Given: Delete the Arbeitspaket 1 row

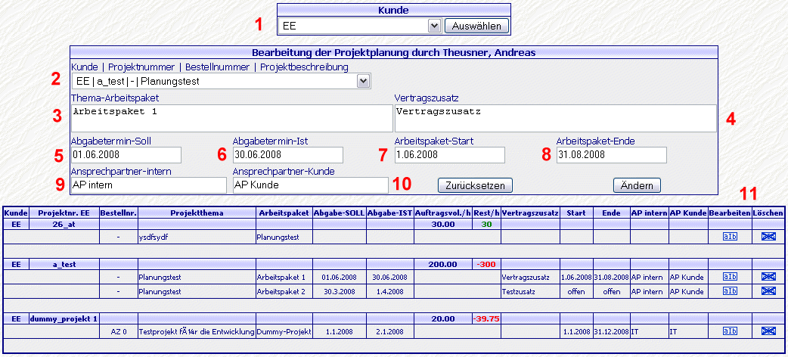Looking at the screenshot, I should (x=768, y=277).
